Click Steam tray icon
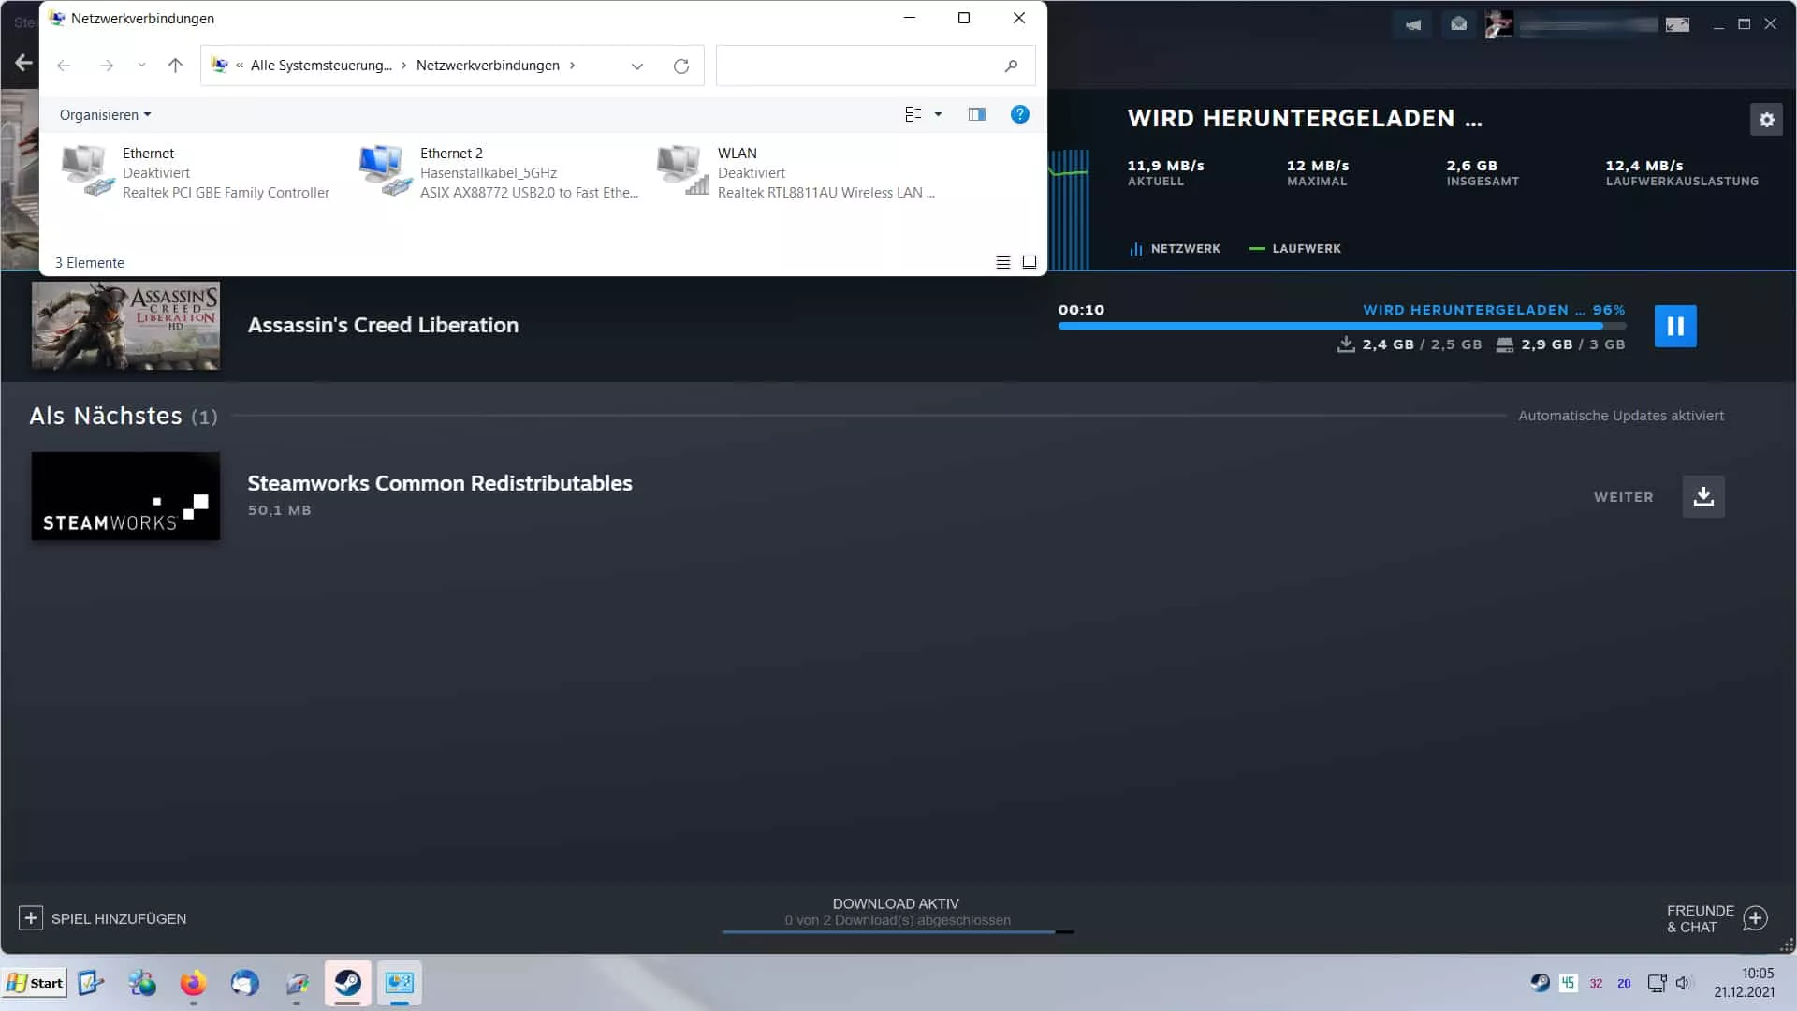This screenshot has width=1797, height=1011. 1540,983
